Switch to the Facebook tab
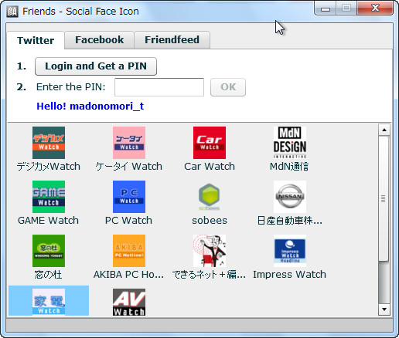 (x=99, y=40)
